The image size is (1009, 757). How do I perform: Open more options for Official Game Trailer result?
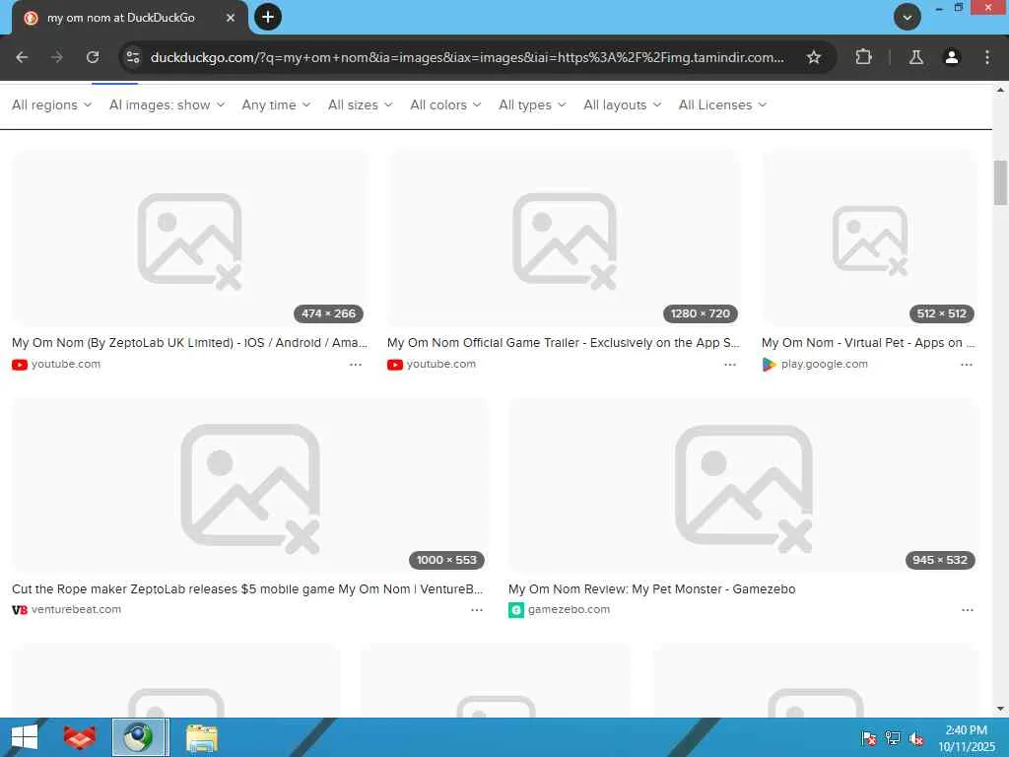[x=730, y=365]
